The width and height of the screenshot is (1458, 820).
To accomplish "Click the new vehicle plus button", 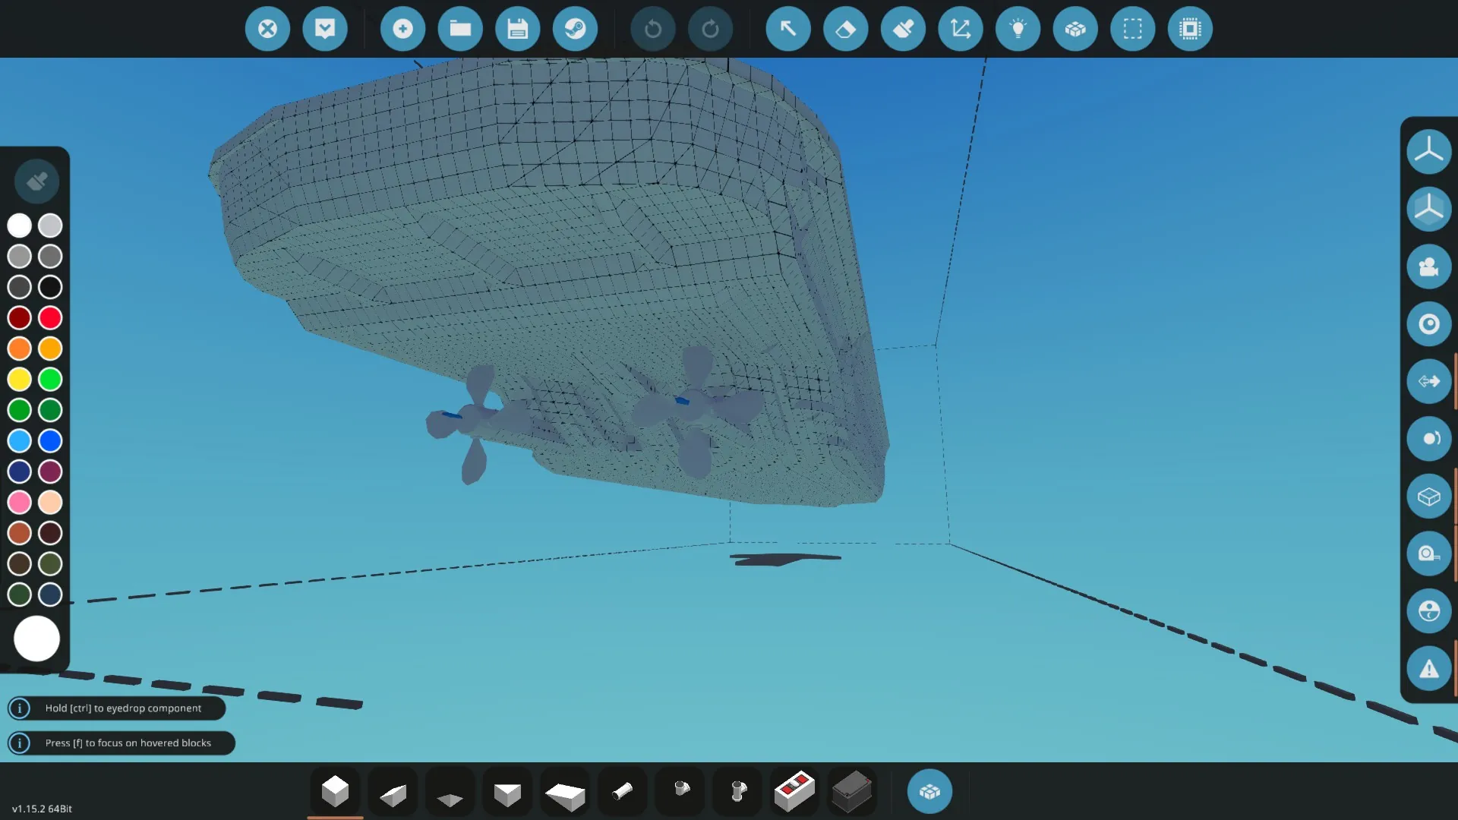I will tap(402, 29).
